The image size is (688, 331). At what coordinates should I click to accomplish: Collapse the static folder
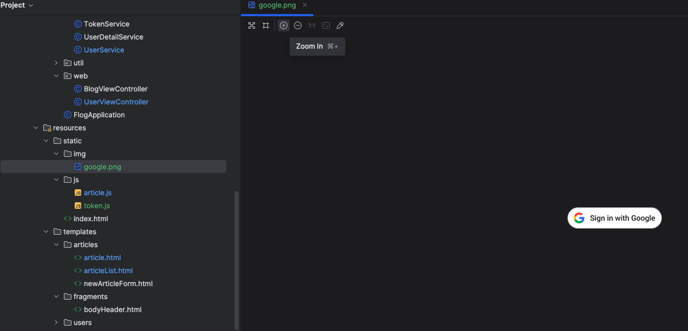(x=46, y=141)
